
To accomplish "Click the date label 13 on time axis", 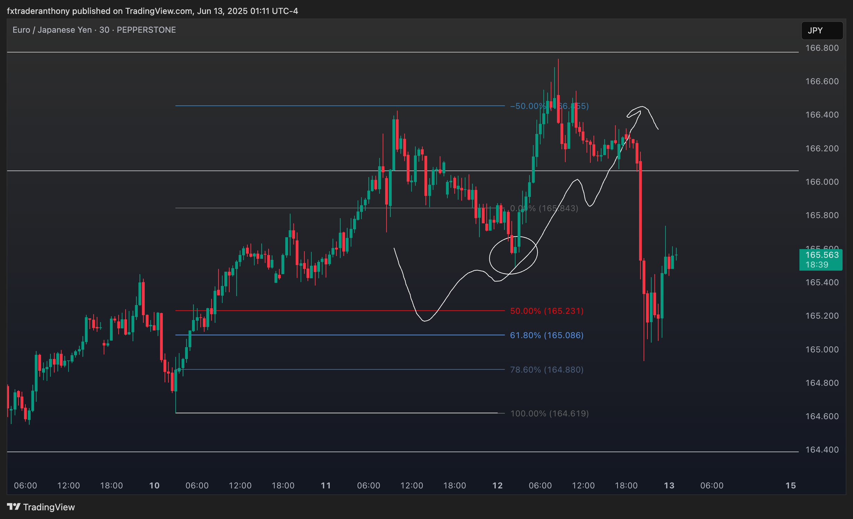I will 669,486.
